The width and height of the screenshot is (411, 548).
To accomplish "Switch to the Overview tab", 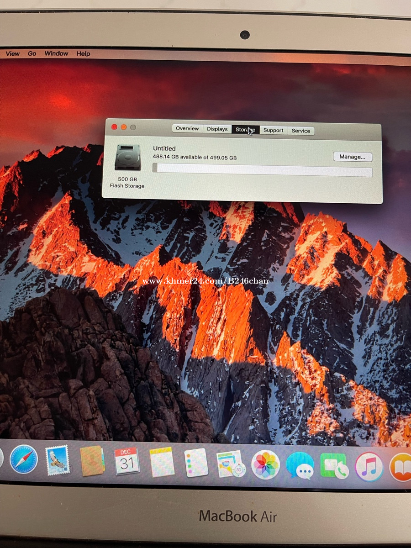I will 187,129.
